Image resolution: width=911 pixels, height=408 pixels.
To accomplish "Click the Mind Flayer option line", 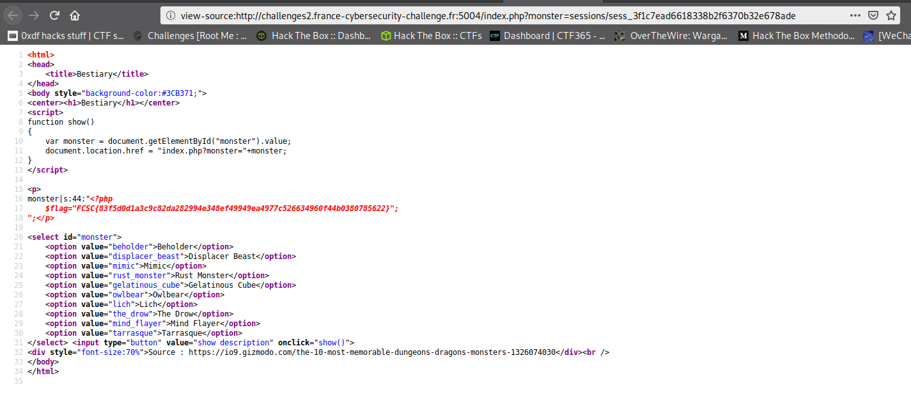I will tap(153, 324).
